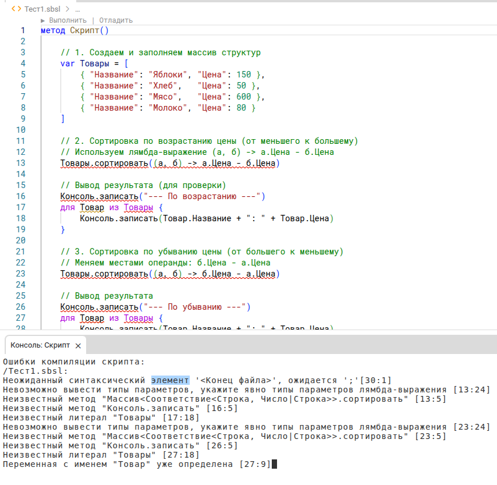Run the script with Выполнить
The width and height of the screenshot is (497, 485).
point(68,20)
